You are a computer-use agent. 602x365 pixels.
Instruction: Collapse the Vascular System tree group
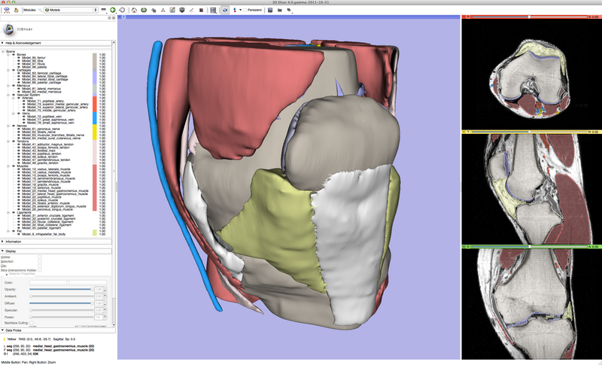click(8, 95)
